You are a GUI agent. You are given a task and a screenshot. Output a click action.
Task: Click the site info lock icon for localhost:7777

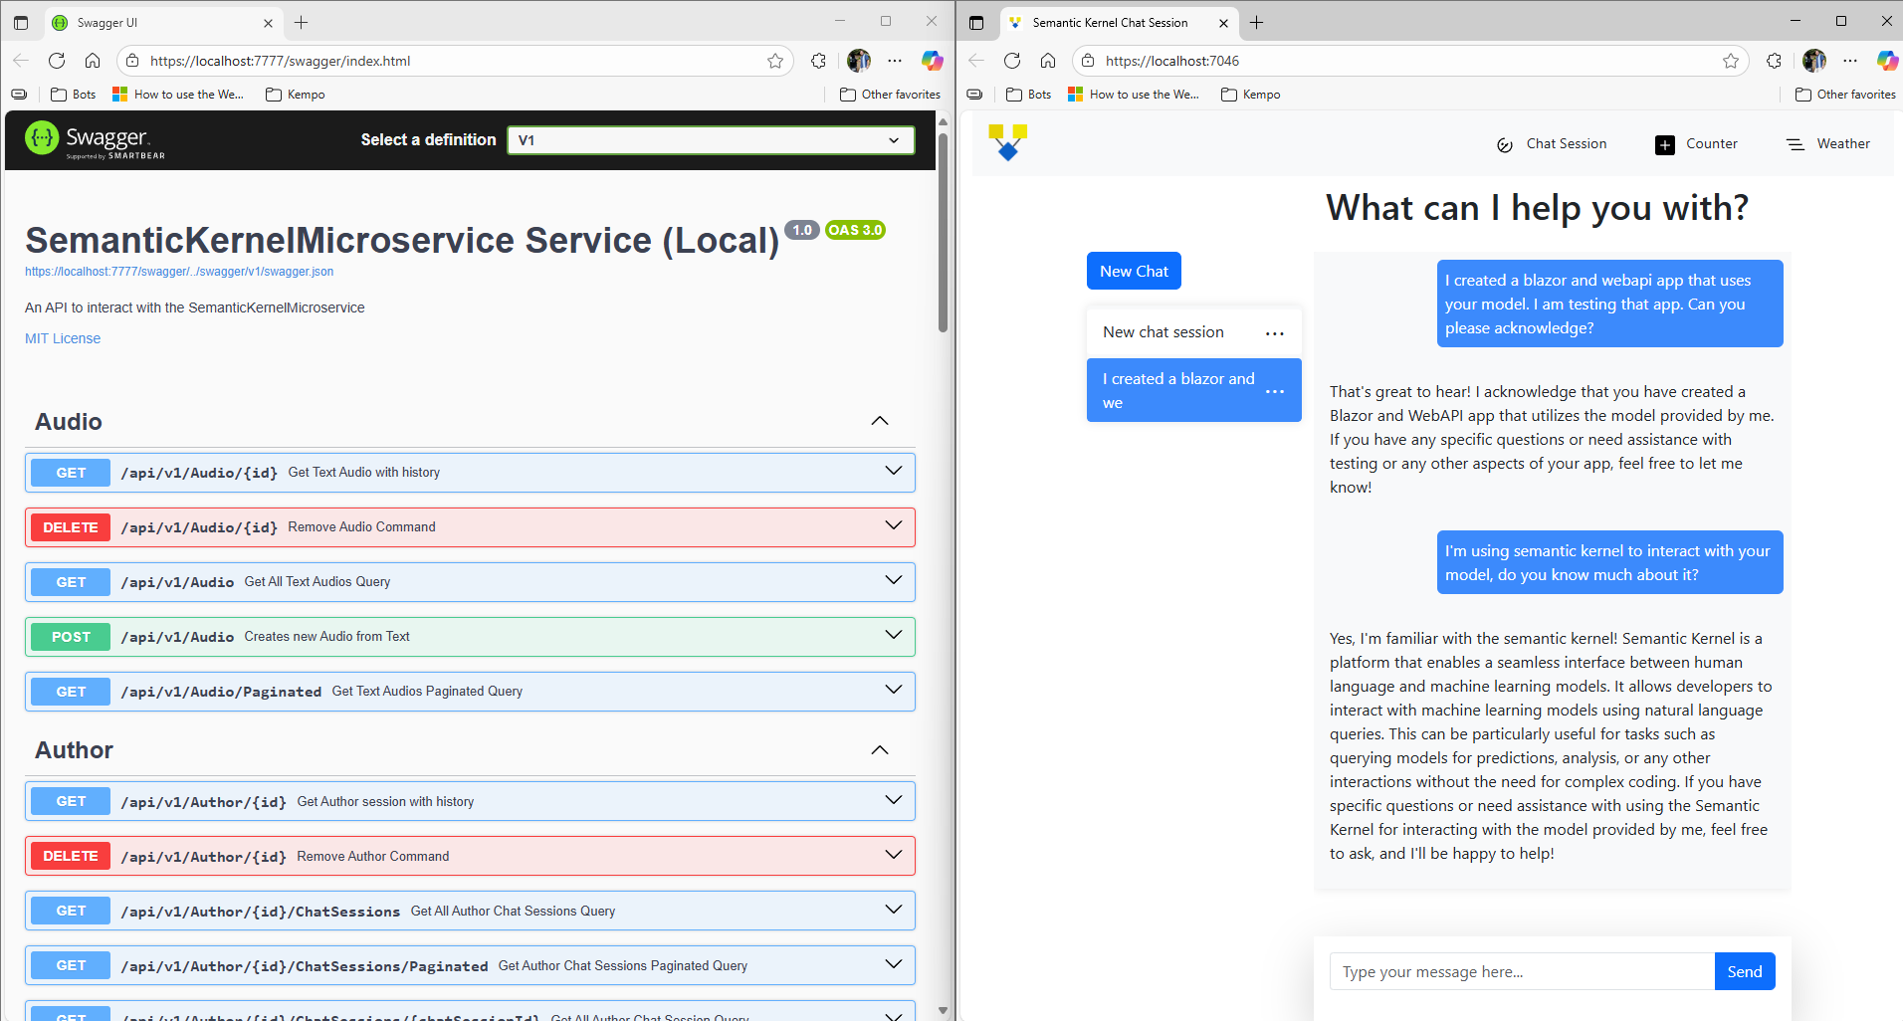click(132, 61)
